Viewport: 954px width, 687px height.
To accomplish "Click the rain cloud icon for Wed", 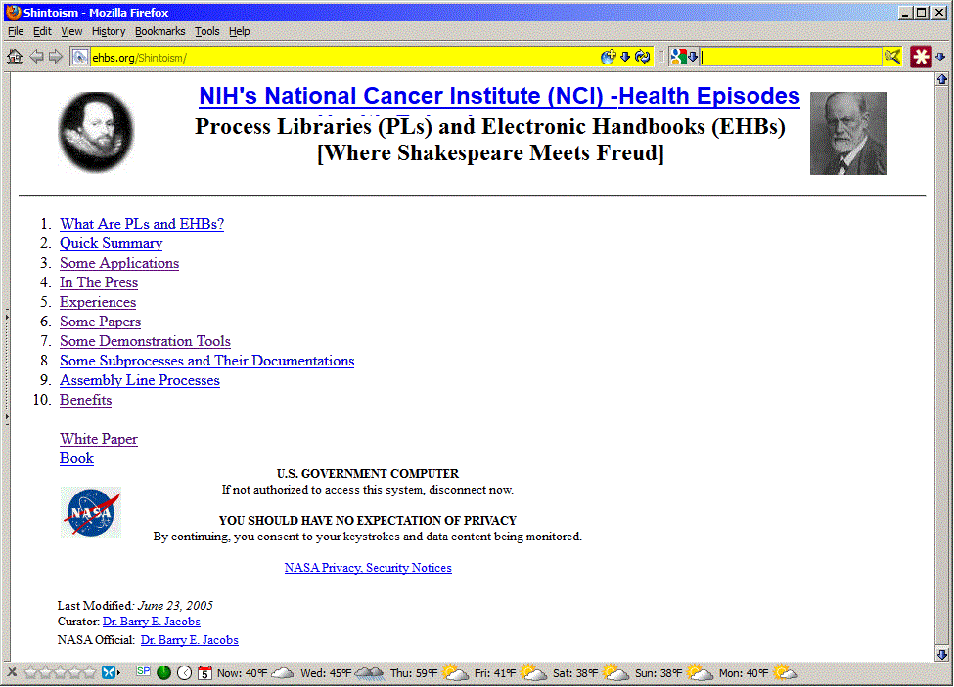I will pyautogui.click(x=369, y=673).
